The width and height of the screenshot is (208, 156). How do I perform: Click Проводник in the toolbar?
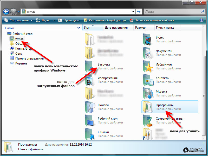[69, 20]
